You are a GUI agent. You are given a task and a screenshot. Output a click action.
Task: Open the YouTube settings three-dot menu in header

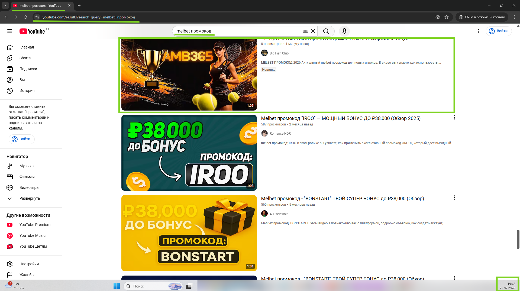point(478,31)
